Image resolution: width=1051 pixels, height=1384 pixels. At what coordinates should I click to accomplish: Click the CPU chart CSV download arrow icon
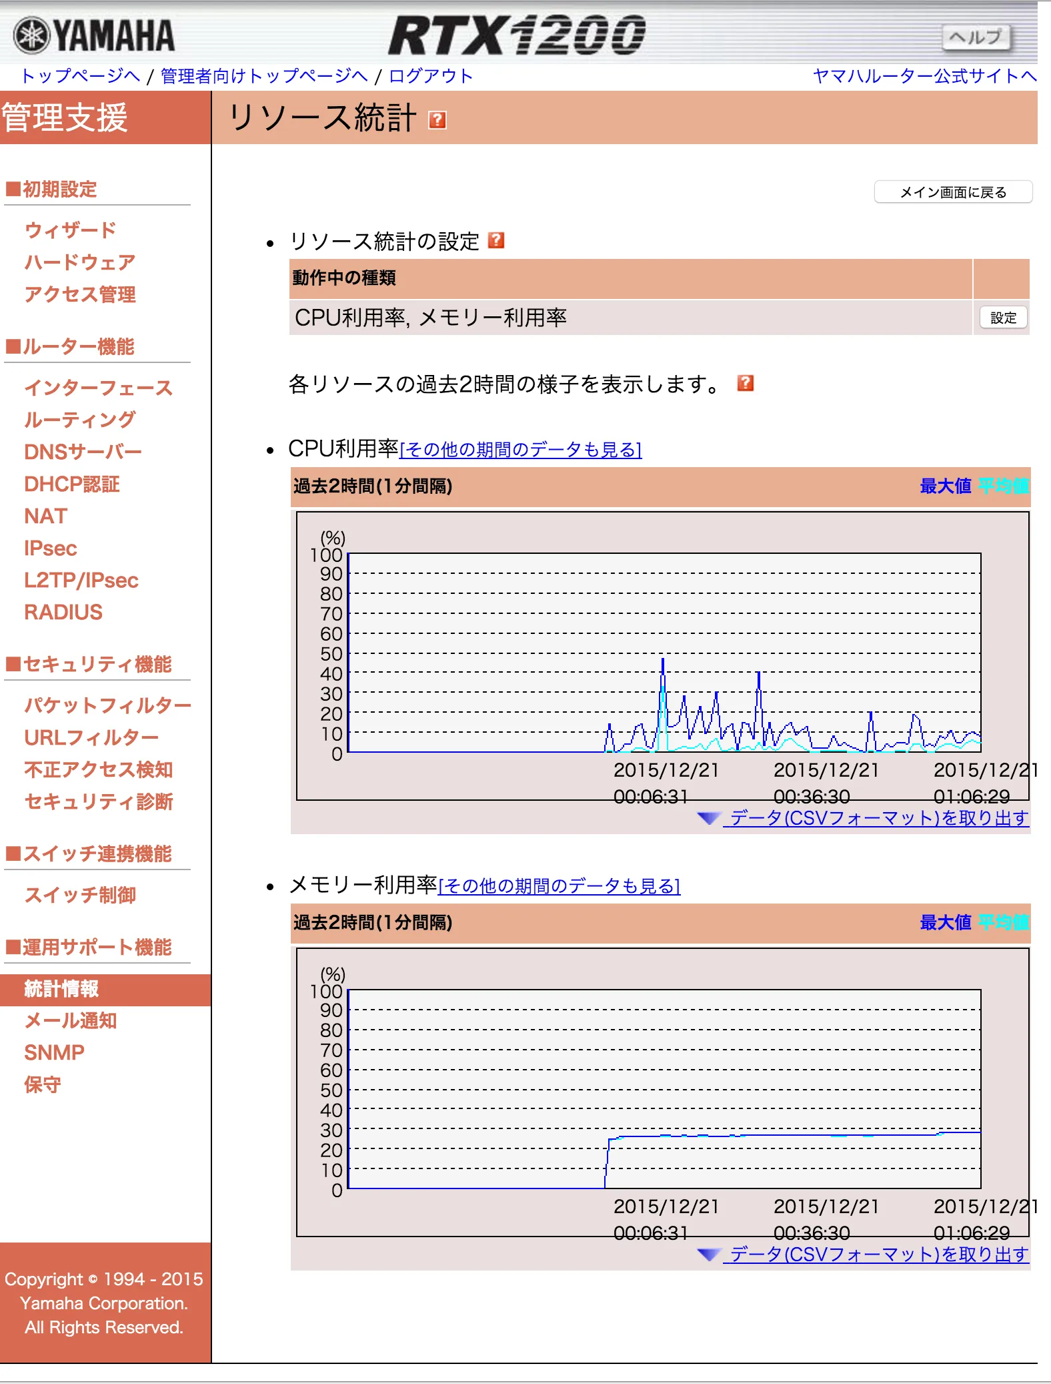709,818
